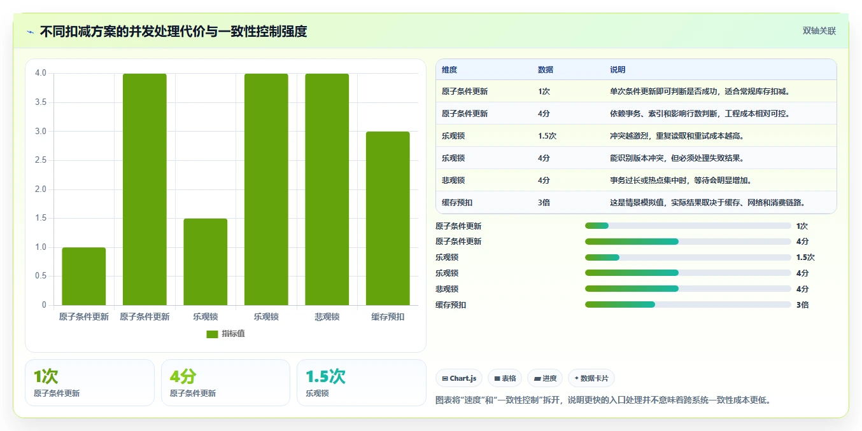The image size is (862, 431).
Task: Click description '这是情景模拟值，实际结果取决于缓存、网络和消费链路。'
Action: [x=707, y=203]
